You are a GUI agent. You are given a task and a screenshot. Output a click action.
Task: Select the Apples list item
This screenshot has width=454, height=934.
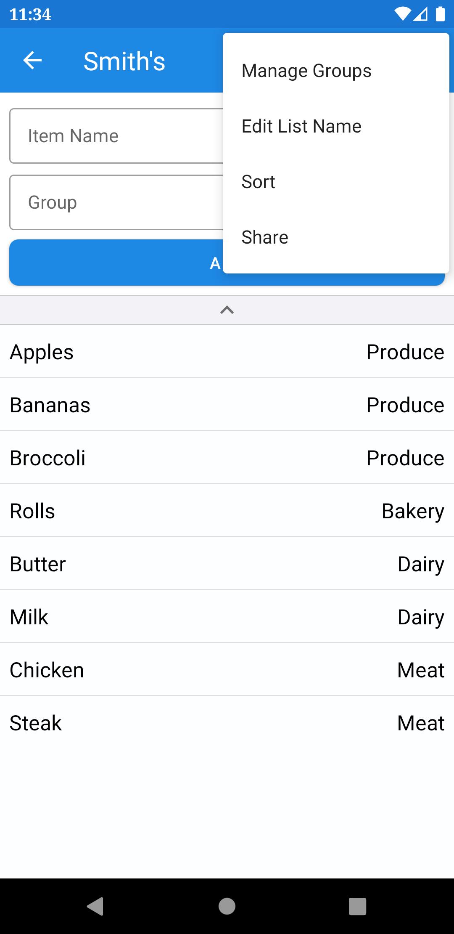227,352
